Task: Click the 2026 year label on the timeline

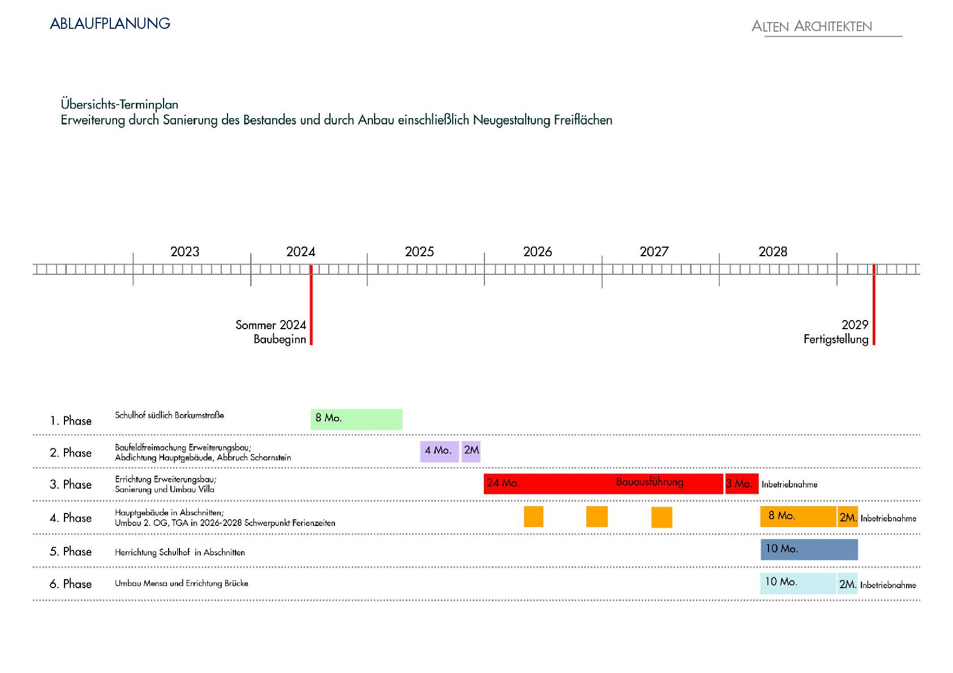Action: 537,252
